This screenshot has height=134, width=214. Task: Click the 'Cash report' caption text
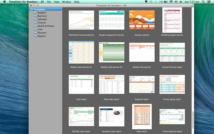[x=81, y=99]
